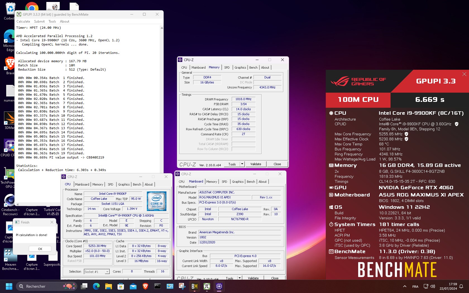Open Task View in the taskbar
Viewport: 469px width, 293px height.
coord(84,286)
